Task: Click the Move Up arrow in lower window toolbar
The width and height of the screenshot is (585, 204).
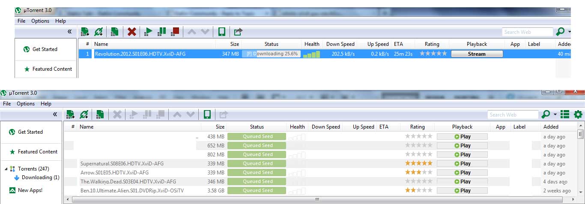Action: tap(178, 114)
